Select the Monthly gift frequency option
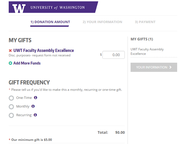The image size is (179, 144). click(11, 107)
